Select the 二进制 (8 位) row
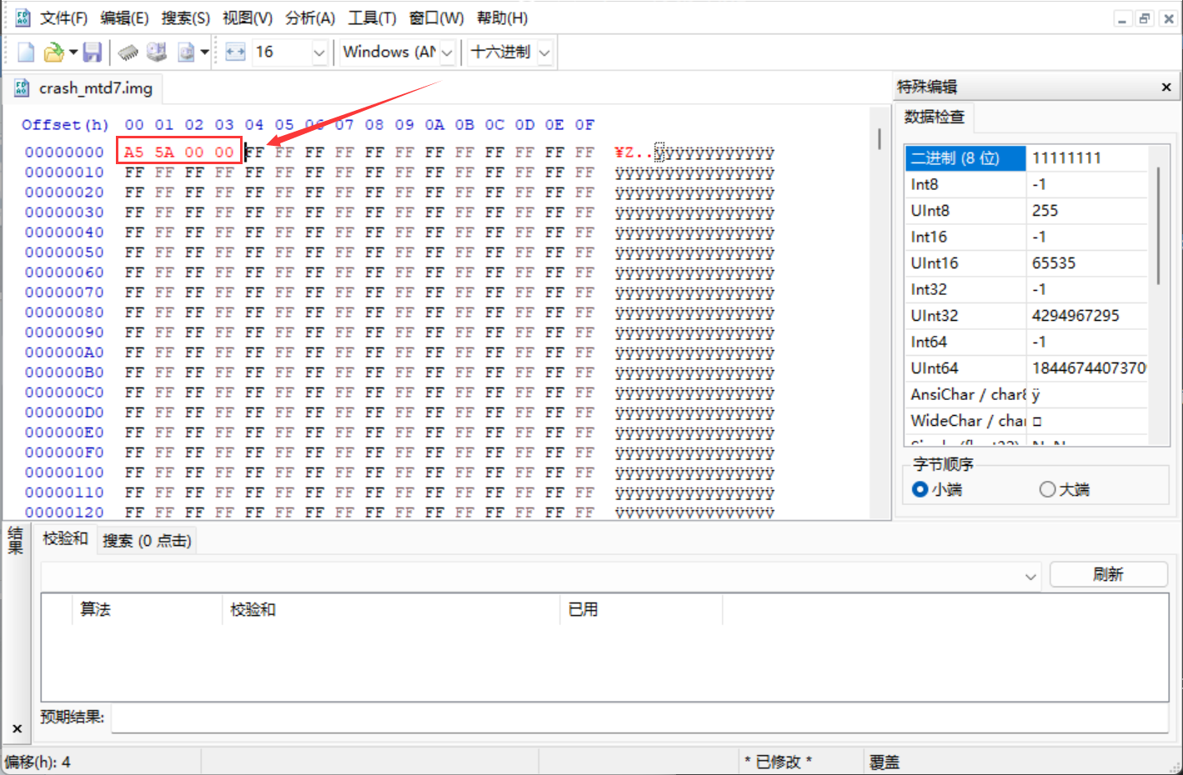This screenshot has height=775, width=1183. click(x=1026, y=158)
